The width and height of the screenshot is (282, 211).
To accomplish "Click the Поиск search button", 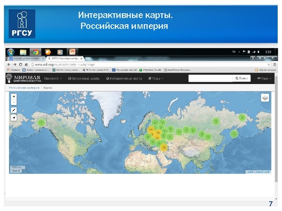I will pyautogui.click(x=242, y=78).
